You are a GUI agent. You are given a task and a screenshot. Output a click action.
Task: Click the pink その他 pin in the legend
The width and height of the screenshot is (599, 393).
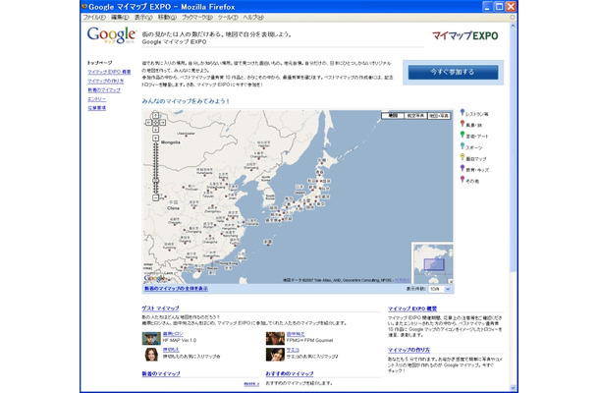(x=463, y=179)
